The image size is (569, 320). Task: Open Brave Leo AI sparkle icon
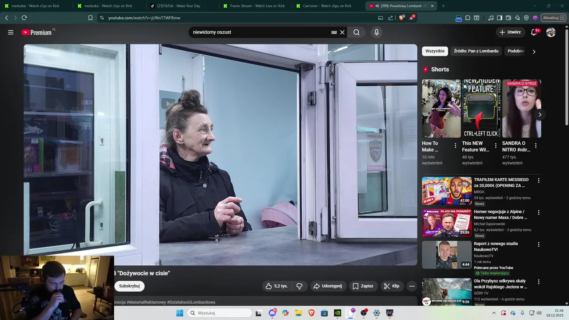517,18
